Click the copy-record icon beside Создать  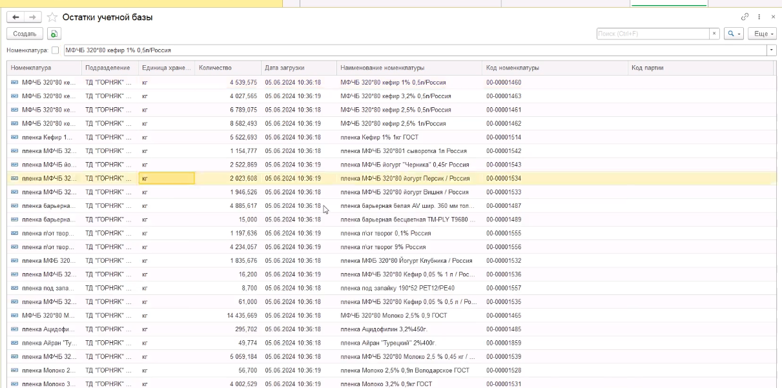(54, 34)
